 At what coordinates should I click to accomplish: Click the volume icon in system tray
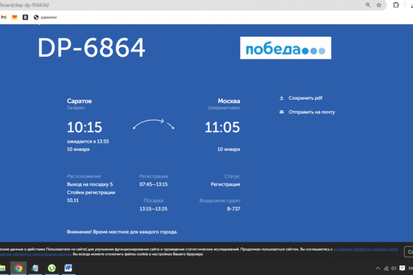click(x=393, y=268)
